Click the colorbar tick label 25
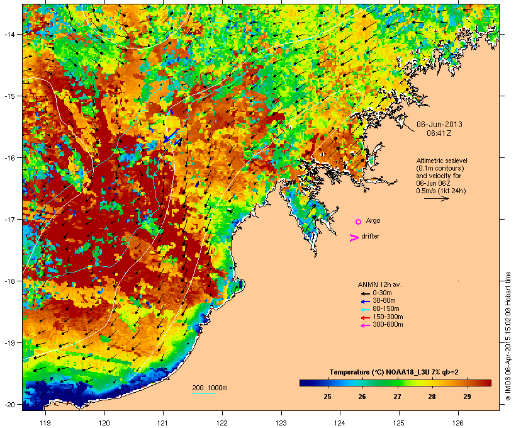This screenshot has height=428, width=516. pyautogui.click(x=327, y=397)
